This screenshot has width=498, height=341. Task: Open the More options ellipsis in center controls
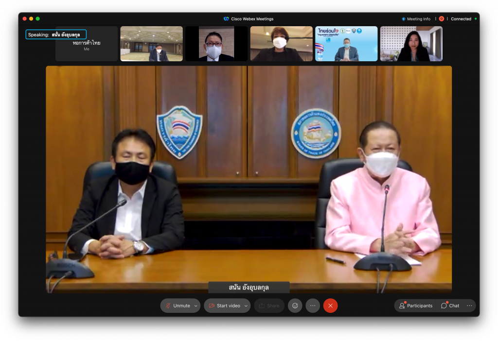click(313, 306)
